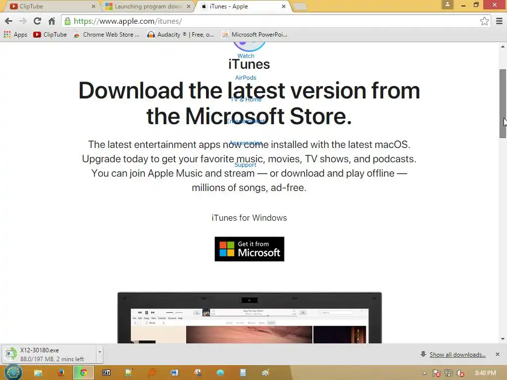Click the muted volume tray icon
507x380 pixels.
[460, 373]
